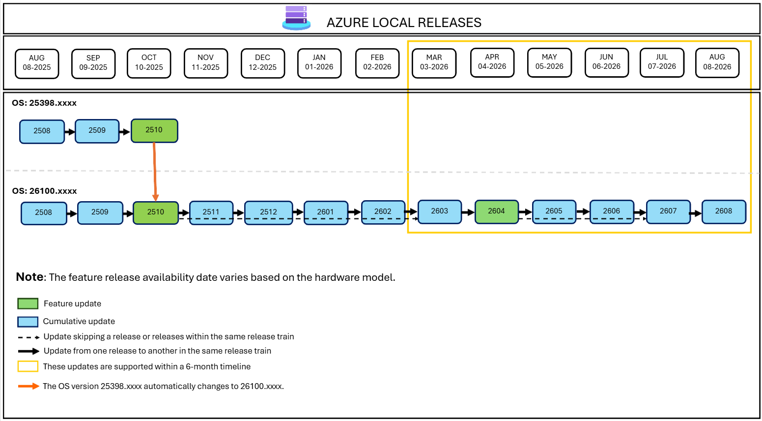Image resolution: width=762 pixels, height=421 pixels.
Task: Click the dashed arrow legend icon
Action: coord(28,337)
